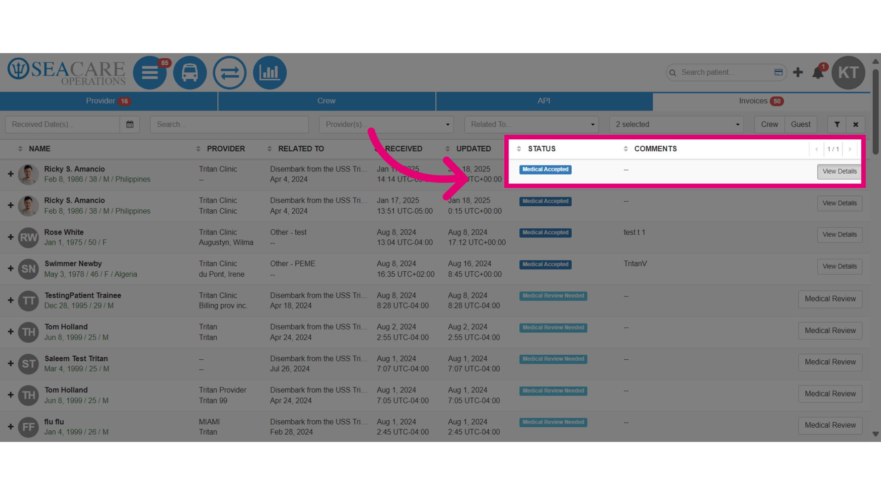Viewport: 881px width, 495px height.
Task: Open the notifications bell
Action: (x=818, y=73)
